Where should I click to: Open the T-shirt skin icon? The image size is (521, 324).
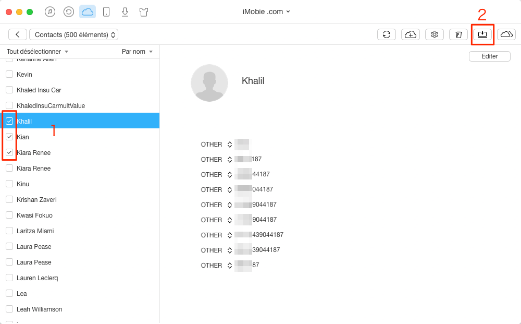tap(144, 13)
